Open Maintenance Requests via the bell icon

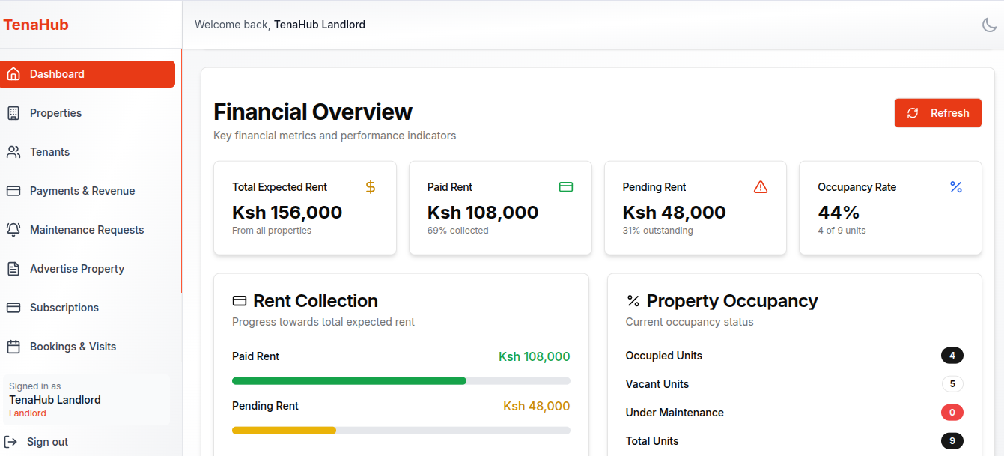pos(13,229)
